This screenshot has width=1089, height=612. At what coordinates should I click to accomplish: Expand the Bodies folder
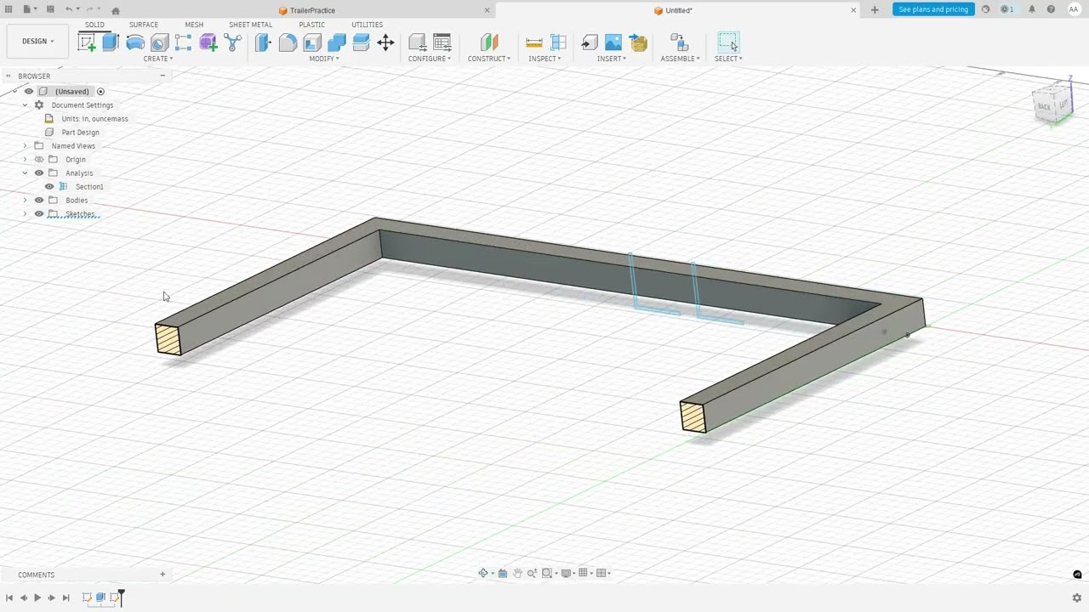25,200
